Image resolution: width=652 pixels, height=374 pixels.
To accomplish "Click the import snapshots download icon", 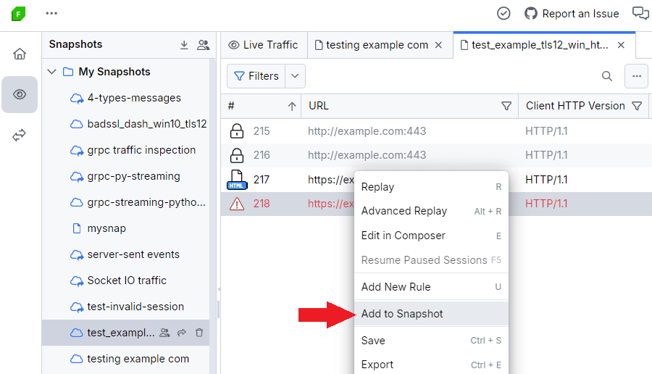I will click(184, 45).
